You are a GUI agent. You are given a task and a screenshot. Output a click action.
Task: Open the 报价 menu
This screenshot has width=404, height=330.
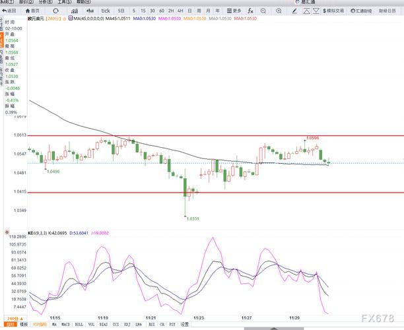(x=26, y=2)
